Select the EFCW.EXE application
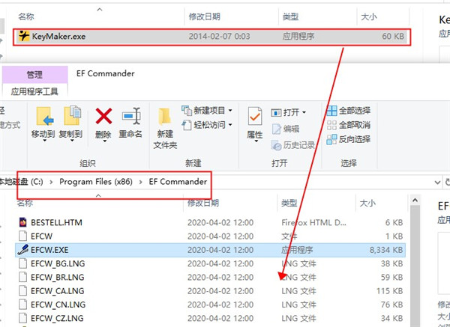The height and width of the screenshot is (327, 450). click(x=210, y=250)
